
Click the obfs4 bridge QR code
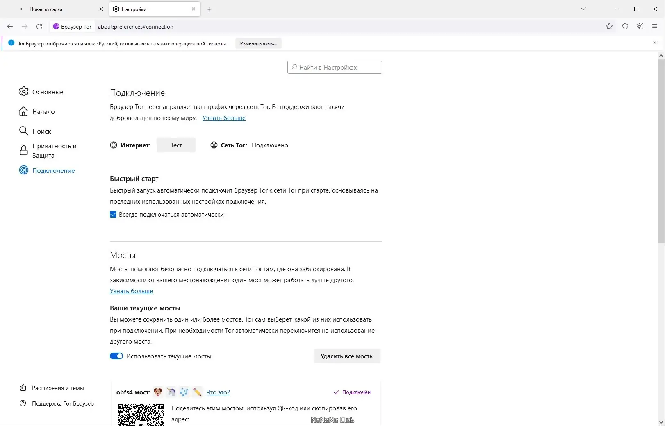point(141,415)
